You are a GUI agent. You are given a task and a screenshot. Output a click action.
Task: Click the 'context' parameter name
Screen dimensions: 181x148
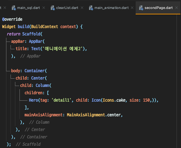(x=68, y=27)
